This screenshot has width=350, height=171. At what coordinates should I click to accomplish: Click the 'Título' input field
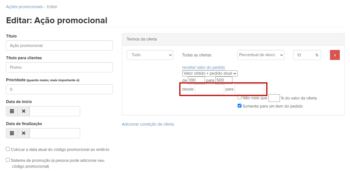click(x=59, y=45)
